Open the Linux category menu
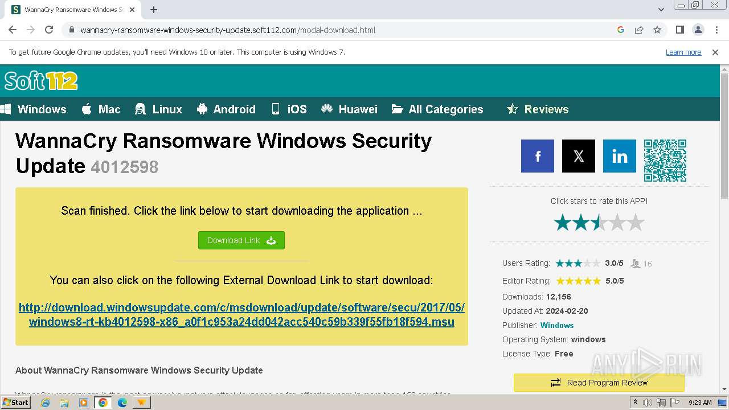 point(158,109)
